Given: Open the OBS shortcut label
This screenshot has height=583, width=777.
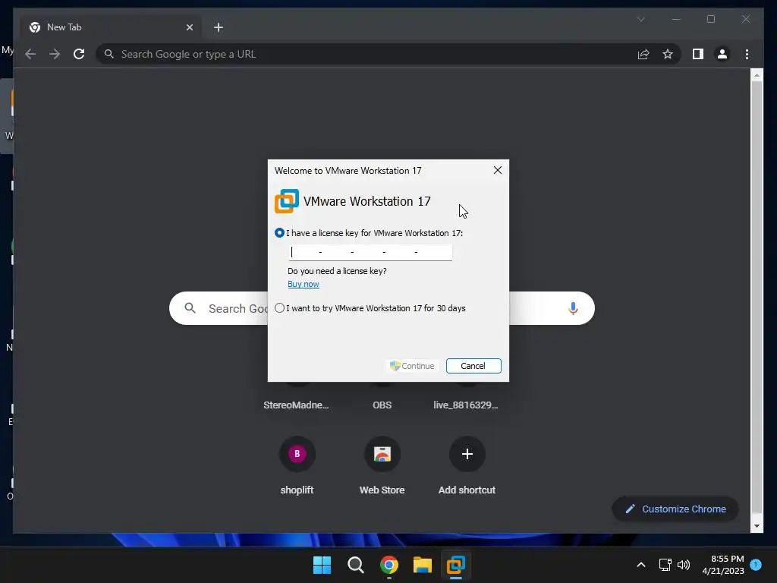Looking at the screenshot, I should [382, 405].
